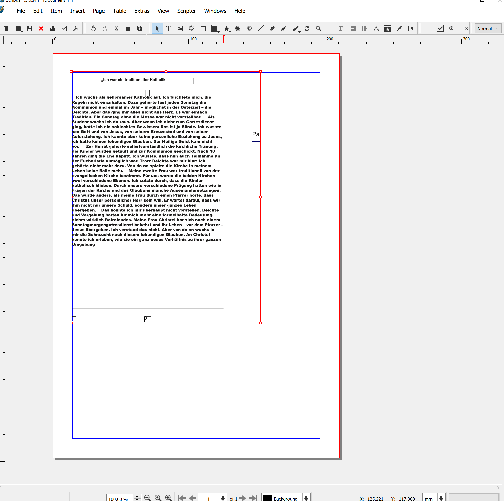Toggle Preview Mode checkmark button
504x501 pixels.
click(x=440, y=28)
